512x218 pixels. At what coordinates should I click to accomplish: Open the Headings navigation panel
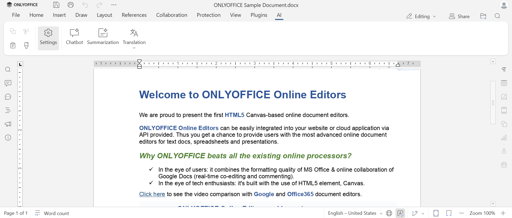tap(8, 110)
